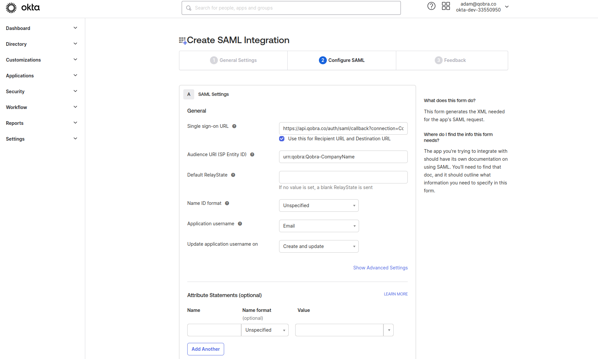Viewport: 598px width, 359px height.
Task: Go to the Feedback step tab
Action: pyautogui.click(x=452, y=60)
